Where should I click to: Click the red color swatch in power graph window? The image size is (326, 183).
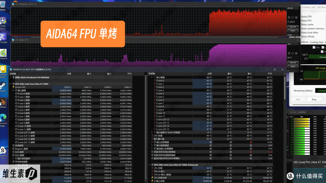tap(289, 18)
